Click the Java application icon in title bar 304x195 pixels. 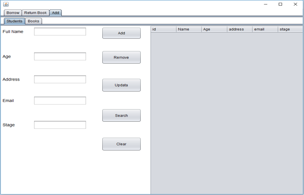click(x=6, y=4)
